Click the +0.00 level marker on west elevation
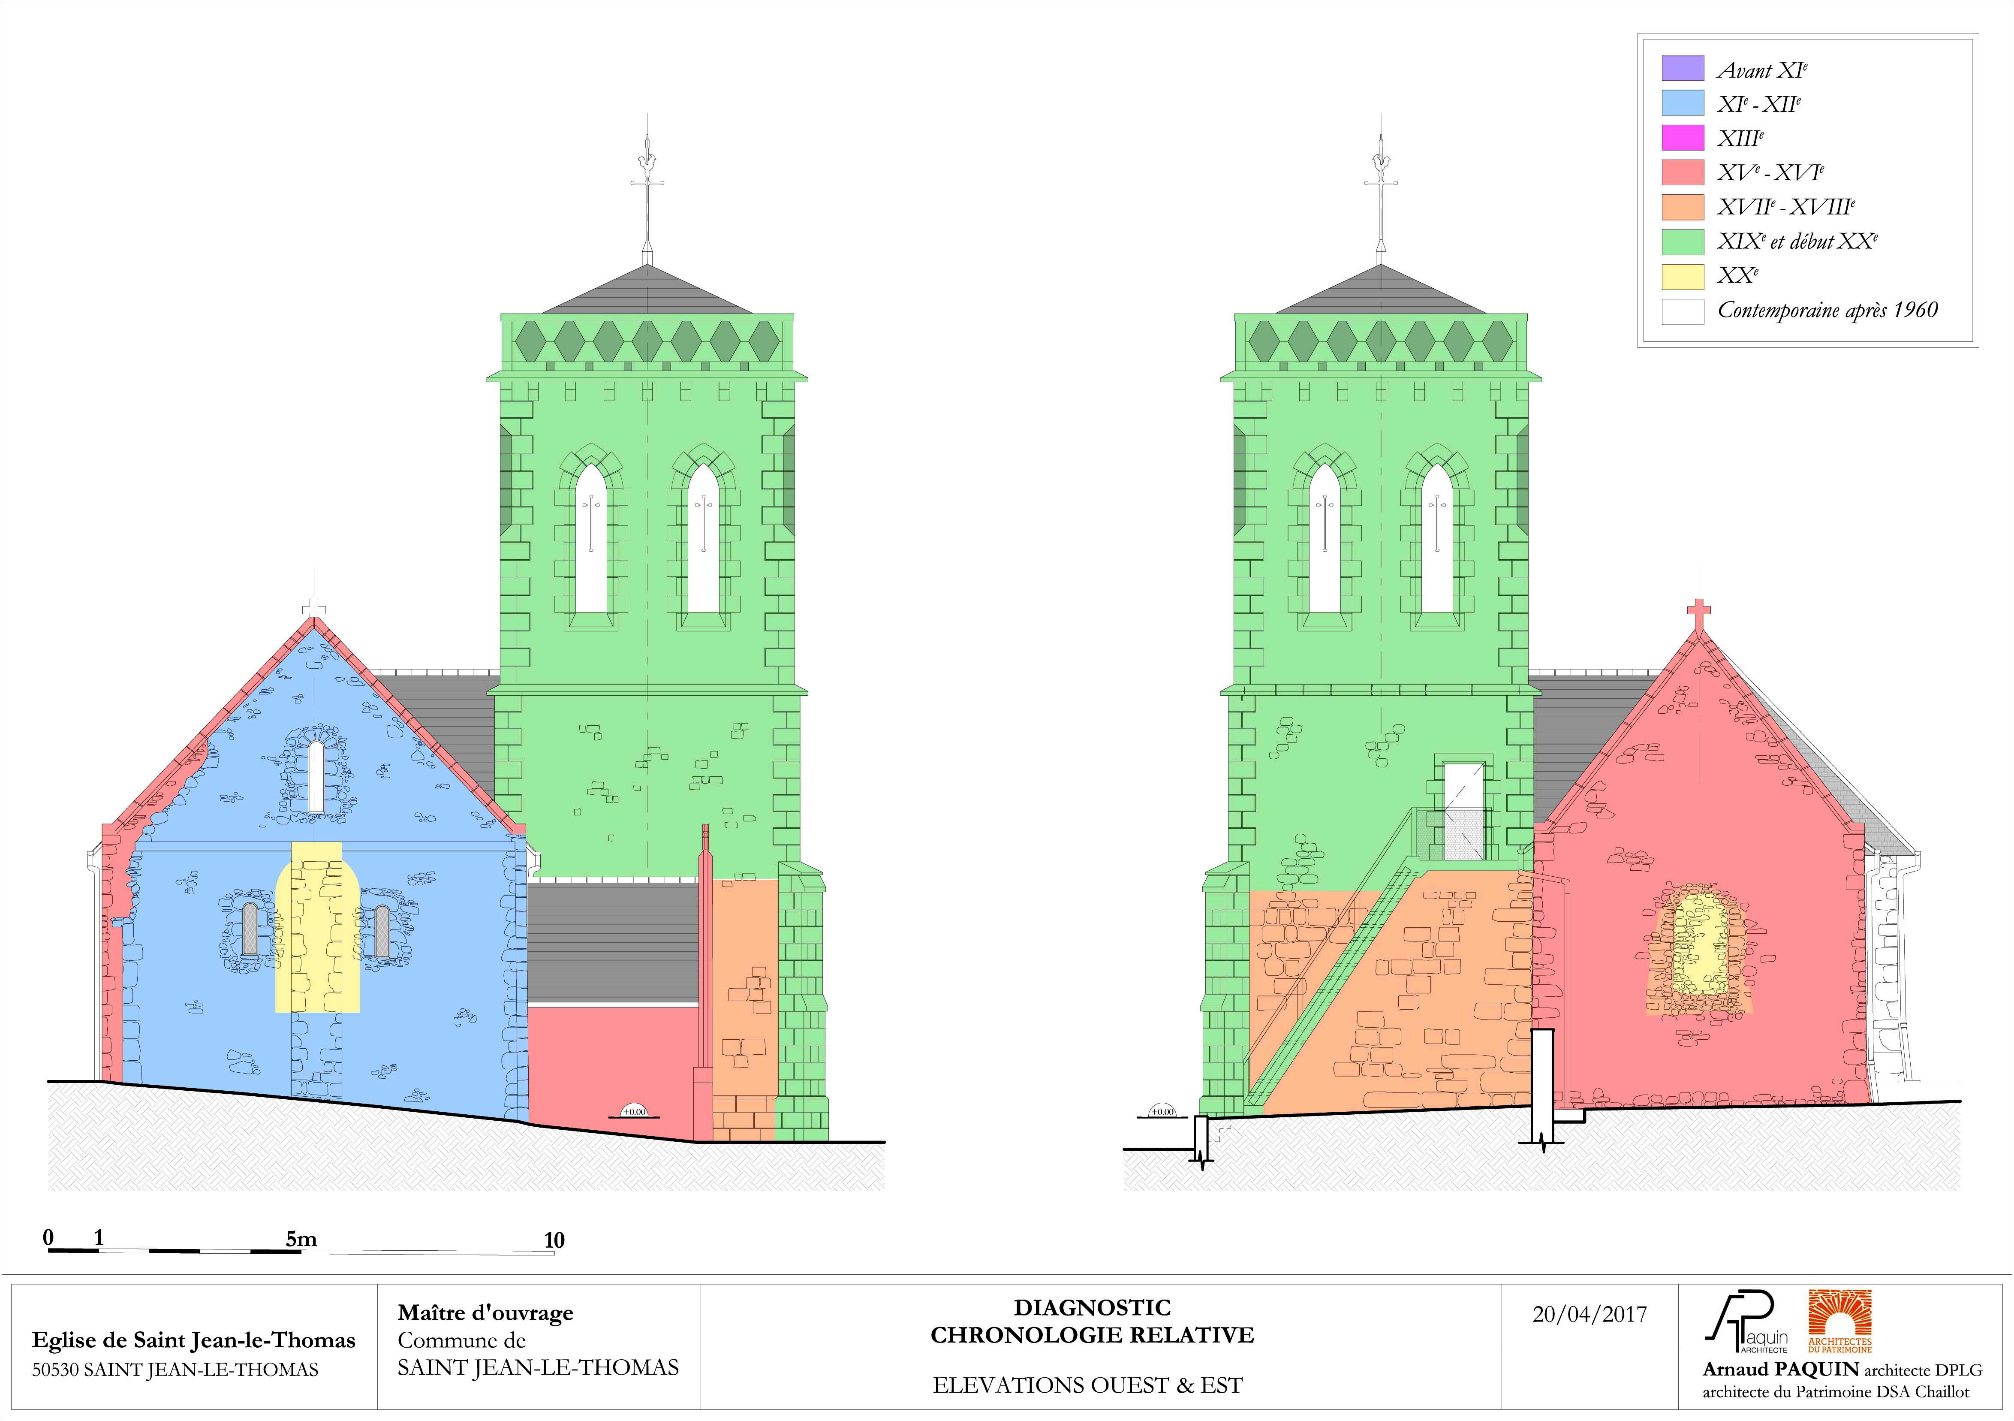 [x=633, y=1110]
